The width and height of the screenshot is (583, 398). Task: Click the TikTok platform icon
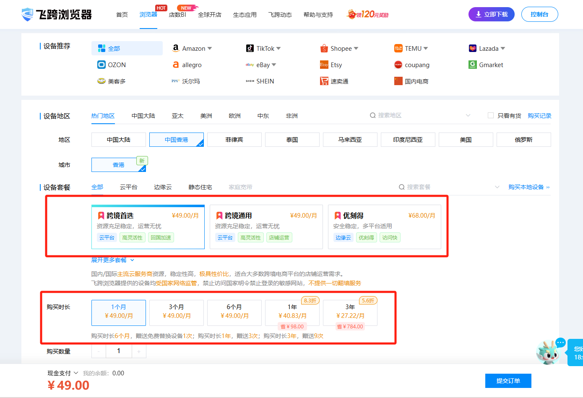(250, 48)
